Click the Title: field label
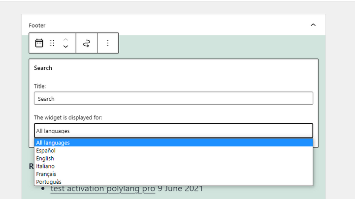This screenshot has height=199, width=355. point(40,86)
